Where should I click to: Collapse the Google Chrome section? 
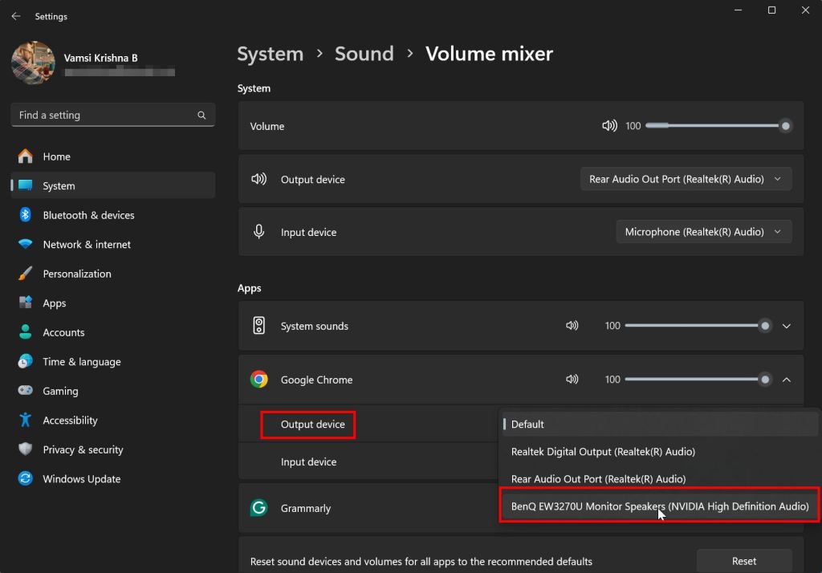[787, 380]
